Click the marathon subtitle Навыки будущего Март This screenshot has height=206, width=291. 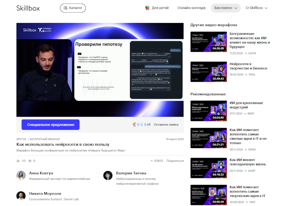tap(71, 150)
